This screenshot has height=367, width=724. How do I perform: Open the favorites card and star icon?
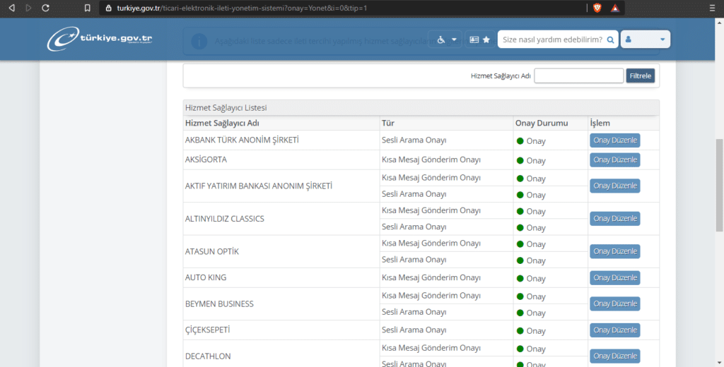[x=480, y=40]
